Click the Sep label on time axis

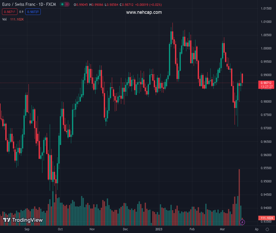click(27, 230)
